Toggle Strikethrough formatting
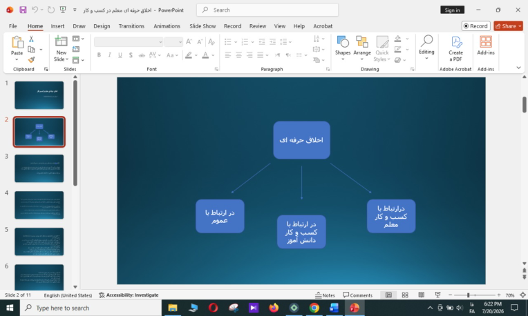The height and width of the screenshot is (316, 528). (x=142, y=55)
